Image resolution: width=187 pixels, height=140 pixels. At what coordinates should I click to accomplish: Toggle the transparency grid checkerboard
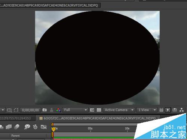[x=99, y=110]
